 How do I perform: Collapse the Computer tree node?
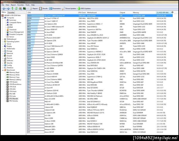click(3, 18)
